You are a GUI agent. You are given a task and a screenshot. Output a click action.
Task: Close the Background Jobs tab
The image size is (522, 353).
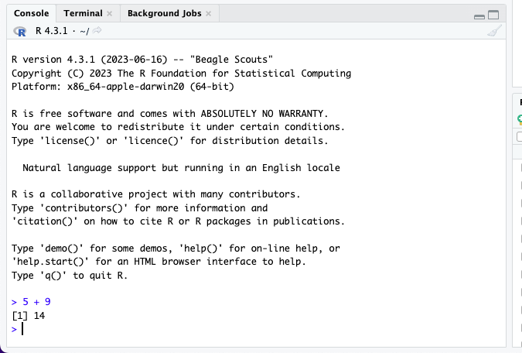pos(208,14)
